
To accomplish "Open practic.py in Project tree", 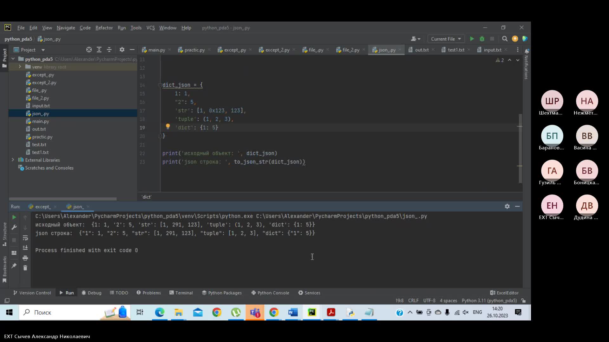I will [x=42, y=137].
